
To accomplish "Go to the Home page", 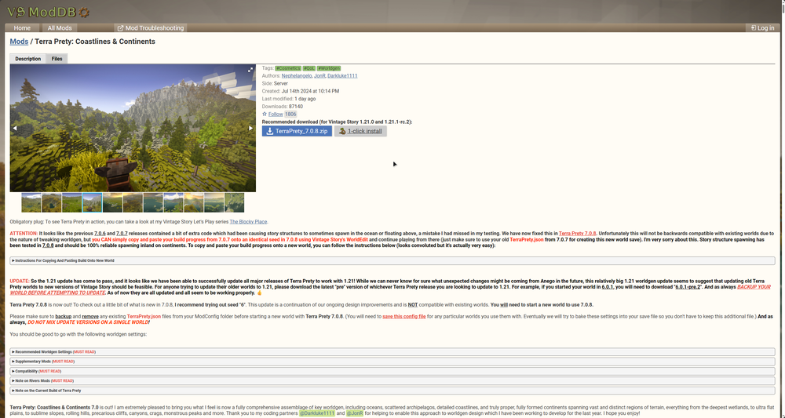I will 22,28.
